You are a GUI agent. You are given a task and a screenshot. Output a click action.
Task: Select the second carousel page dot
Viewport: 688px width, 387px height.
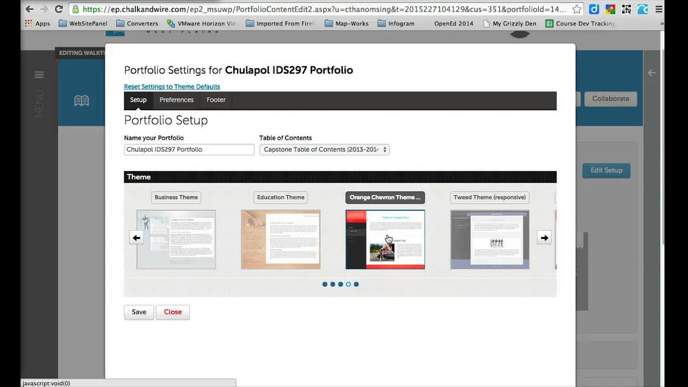tap(333, 284)
